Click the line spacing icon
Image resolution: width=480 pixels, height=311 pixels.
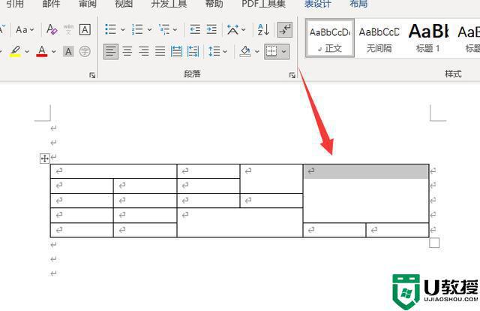[x=214, y=52]
